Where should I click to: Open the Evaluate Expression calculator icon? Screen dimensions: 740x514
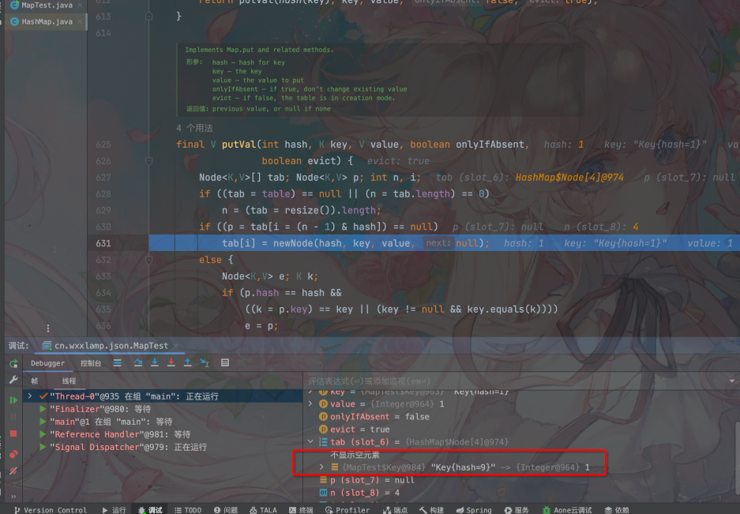pyautogui.click(x=225, y=362)
